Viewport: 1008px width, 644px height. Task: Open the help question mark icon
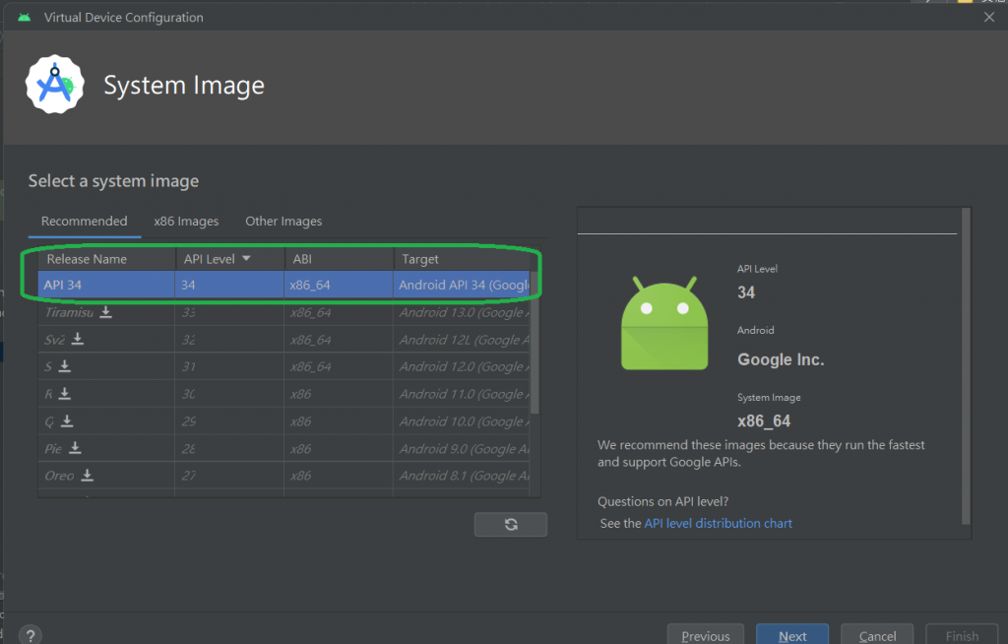pos(31,636)
